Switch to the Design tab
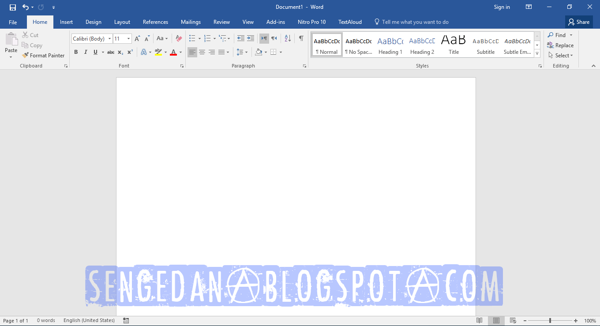Screen dimensions: 600x326 94,22
